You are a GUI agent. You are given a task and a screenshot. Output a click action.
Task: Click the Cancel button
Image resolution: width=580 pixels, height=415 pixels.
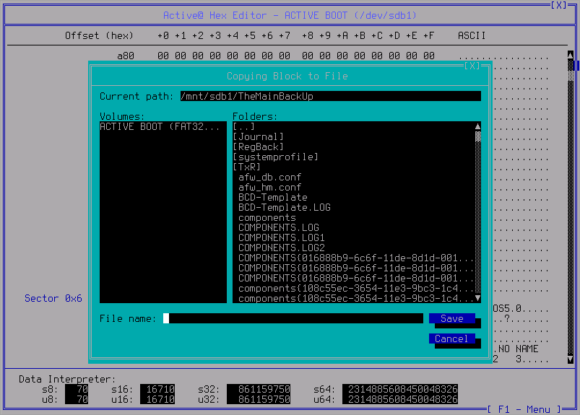tap(451, 338)
